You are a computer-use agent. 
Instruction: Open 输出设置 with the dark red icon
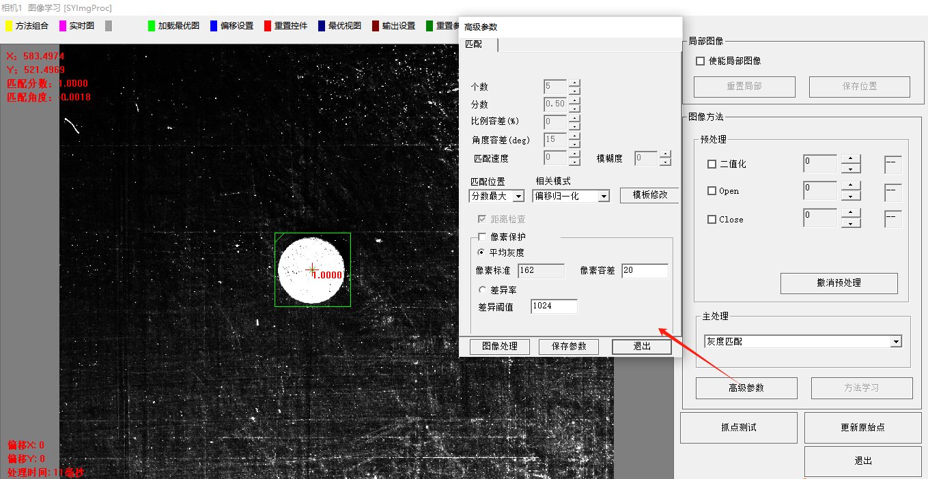(393, 26)
